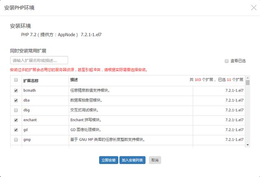Select the dba extension name
This screenshot has height=177, width=260.
point(26,100)
